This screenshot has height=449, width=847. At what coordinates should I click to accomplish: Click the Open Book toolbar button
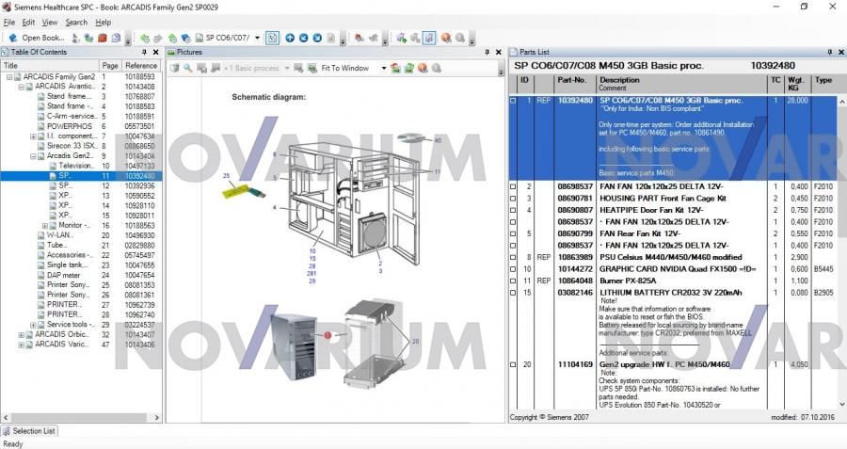(39, 38)
